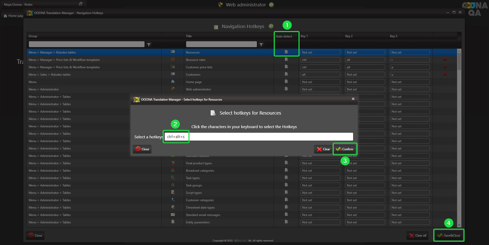Click the Auto-detect icon for Resources row
This screenshot has width=489, height=245.
(x=286, y=52)
